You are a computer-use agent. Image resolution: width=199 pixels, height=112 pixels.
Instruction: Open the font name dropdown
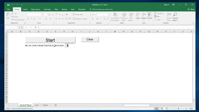pyautogui.click(x=41, y=15)
